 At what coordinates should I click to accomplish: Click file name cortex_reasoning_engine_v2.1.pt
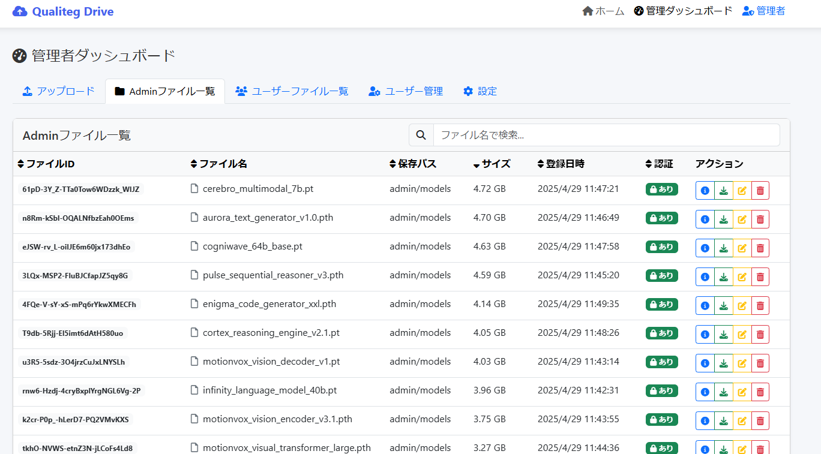[271, 333]
